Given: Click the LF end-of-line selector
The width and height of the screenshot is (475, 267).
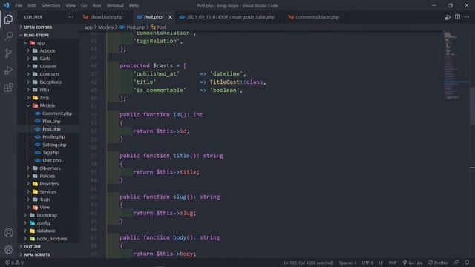Looking at the screenshot, I should (381, 263).
